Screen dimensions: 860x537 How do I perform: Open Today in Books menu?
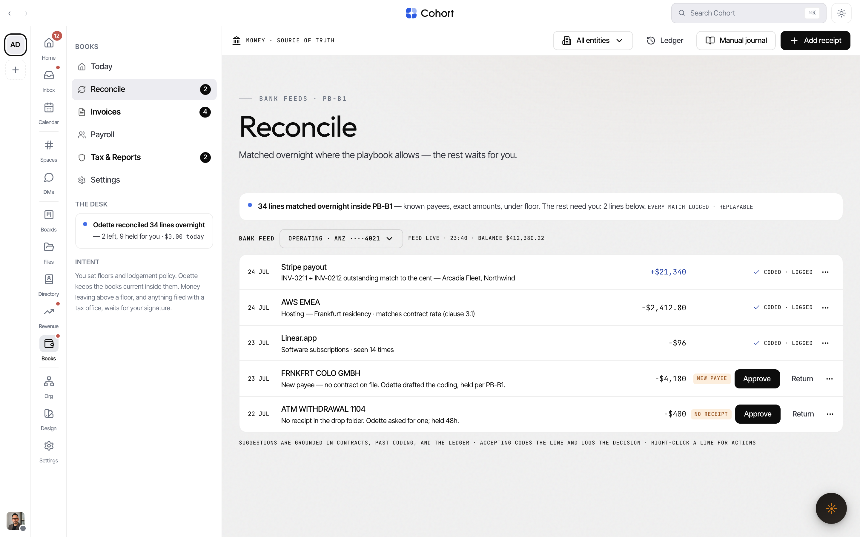(144, 67)
